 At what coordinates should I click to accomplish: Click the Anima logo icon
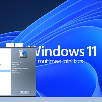click(x=23, y=53)
